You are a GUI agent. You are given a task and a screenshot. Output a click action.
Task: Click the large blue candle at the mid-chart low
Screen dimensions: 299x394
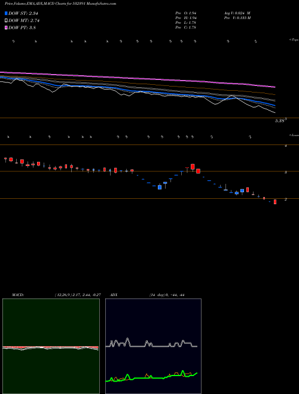pyautogui.click(x=160, y=187)
